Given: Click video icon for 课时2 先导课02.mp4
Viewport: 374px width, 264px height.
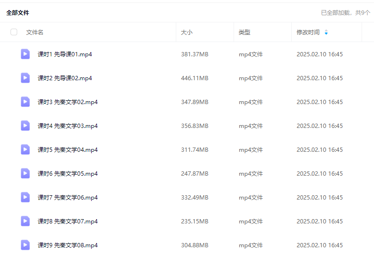Looking at the screenshot, I should click(x=25, y=78).
